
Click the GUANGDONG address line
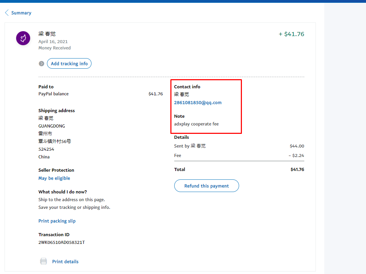(52, 126)
